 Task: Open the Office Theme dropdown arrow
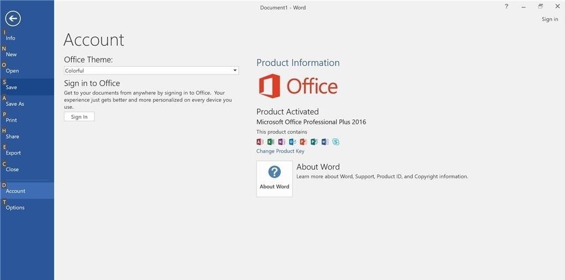(235, 71)
